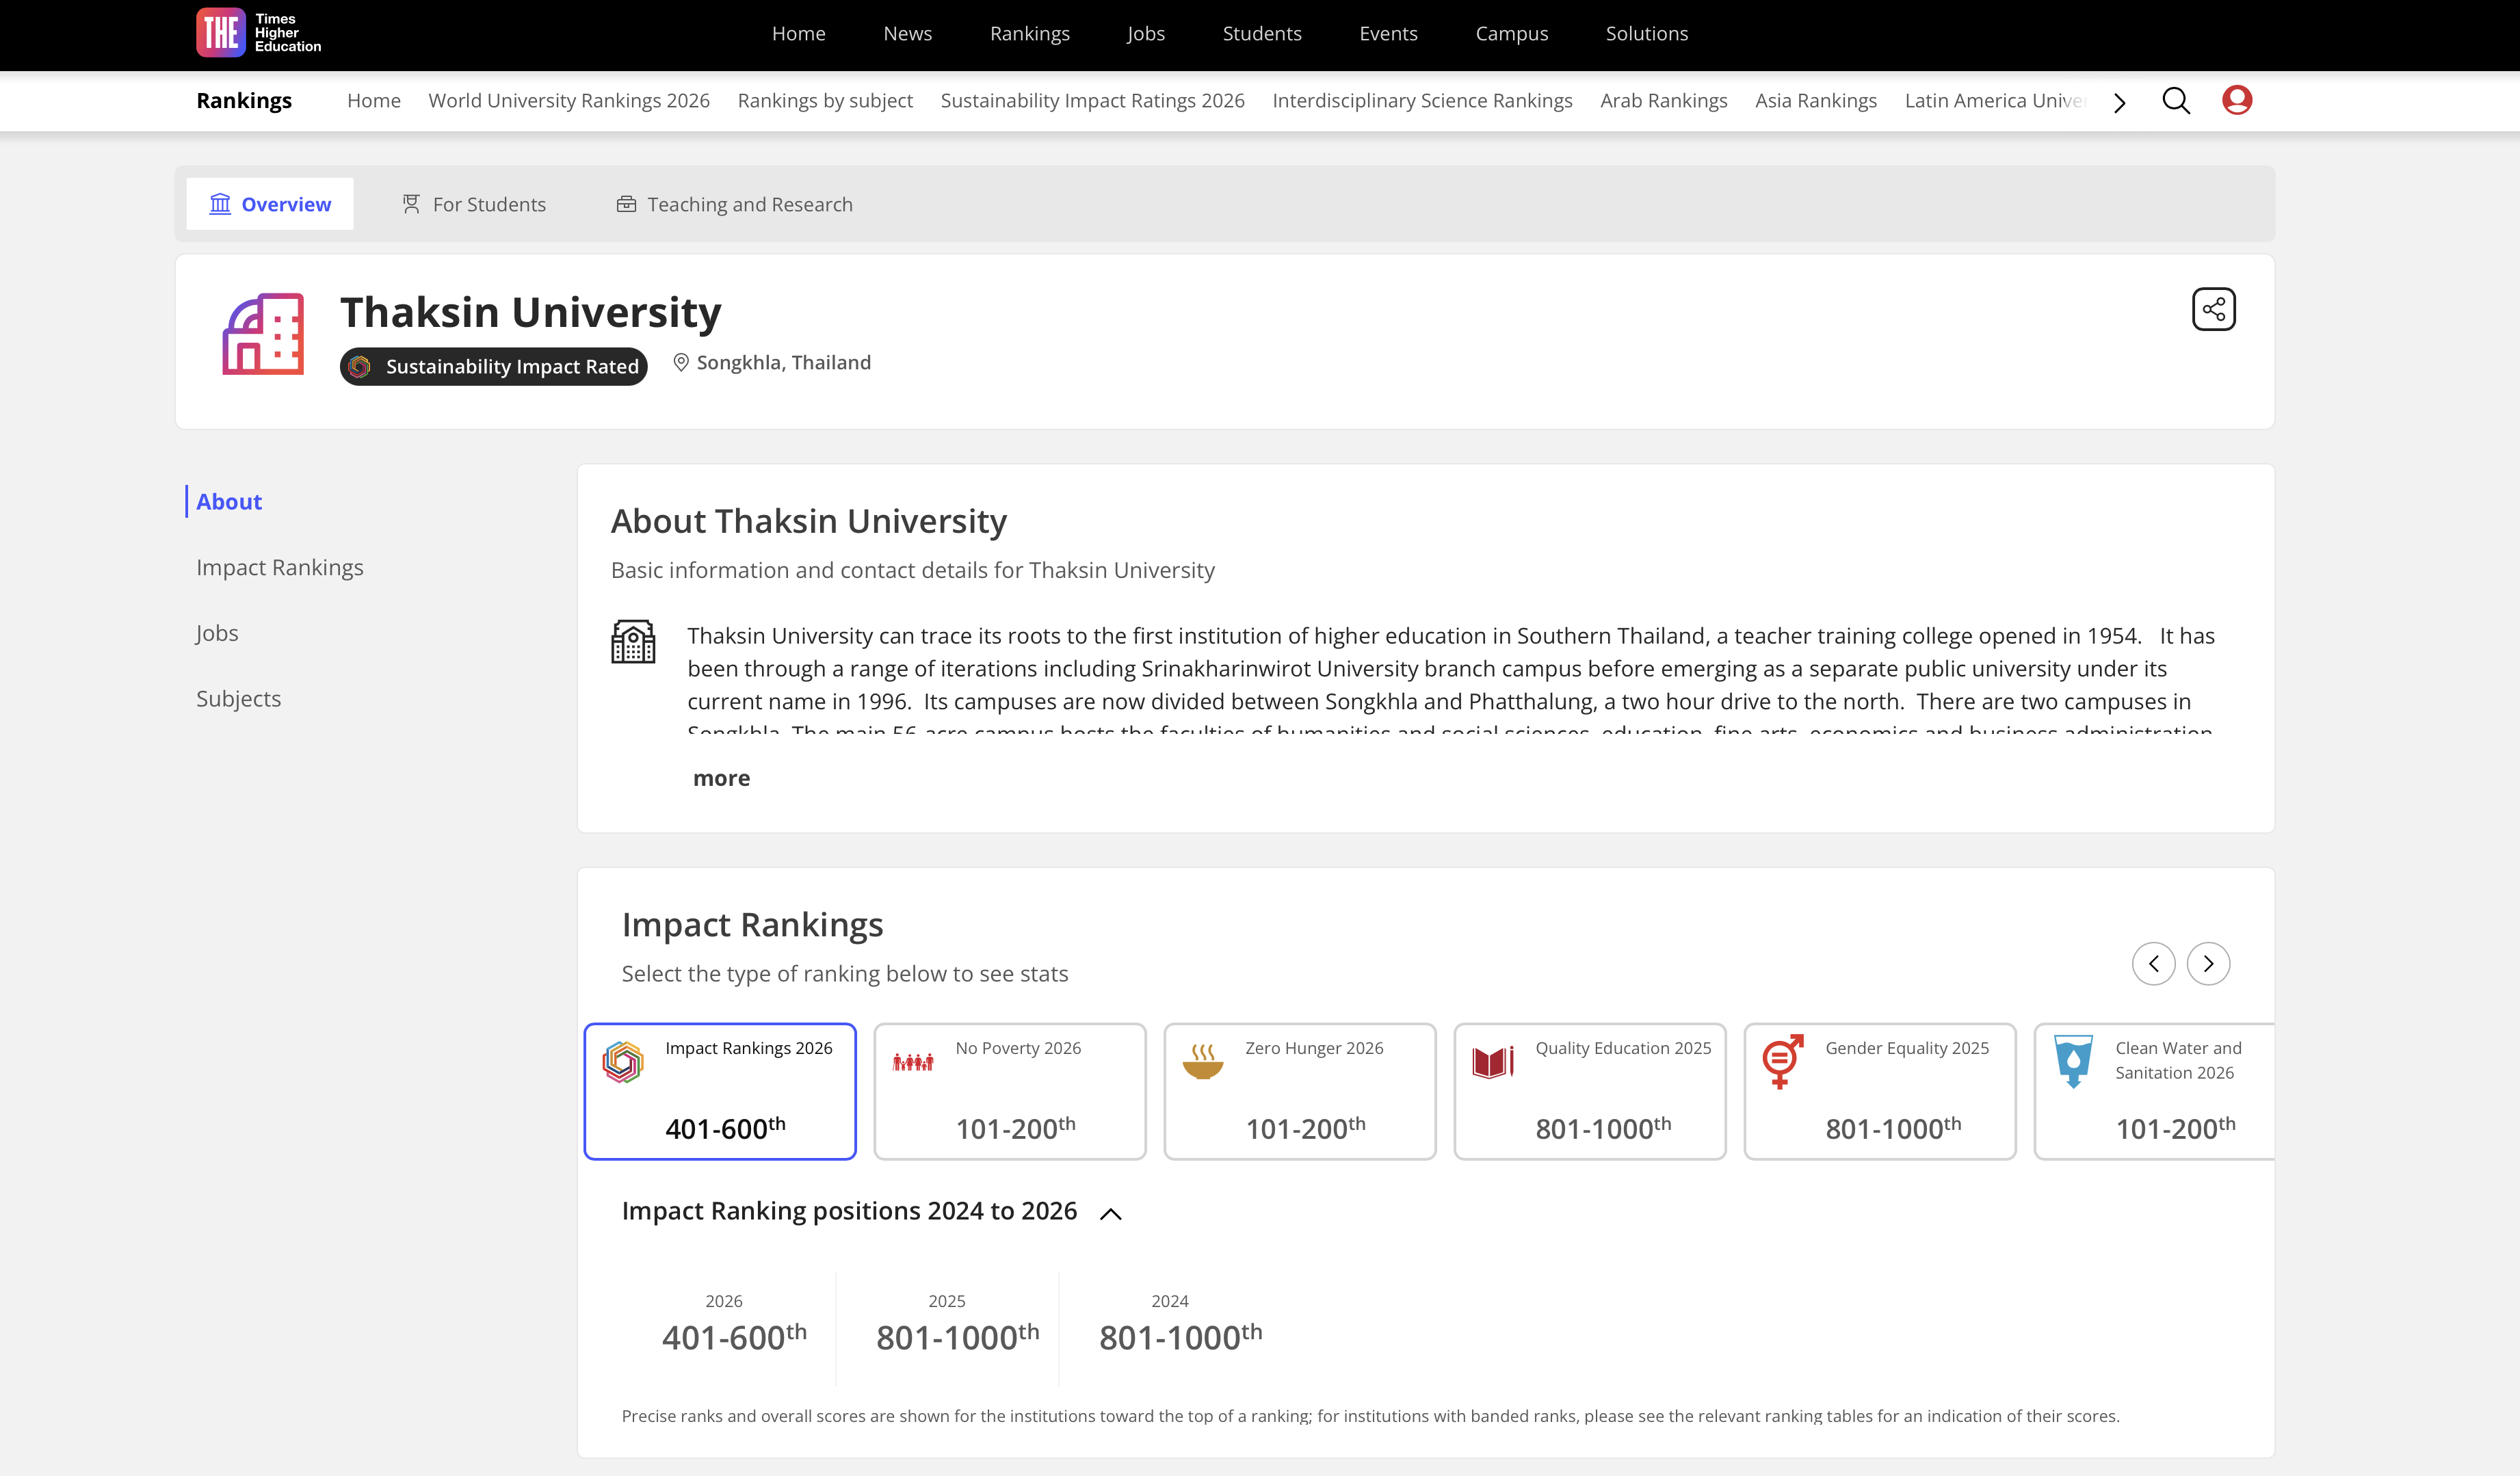
Task: Advance rankings carousel to next cards
Action: 2208,964
